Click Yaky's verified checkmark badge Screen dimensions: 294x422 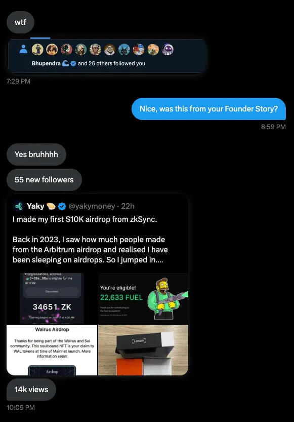click(62, 206)
